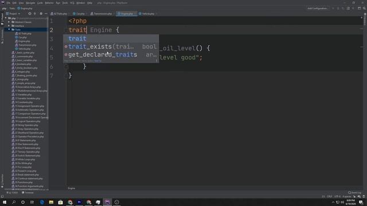Hide the Project panel with the minus icon

pyautogui.click(x=46, y=14)
